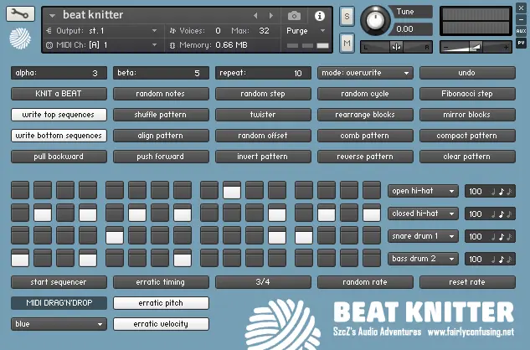530x350 pixels.
Task: Apply random notes
Action: (161, 94)
